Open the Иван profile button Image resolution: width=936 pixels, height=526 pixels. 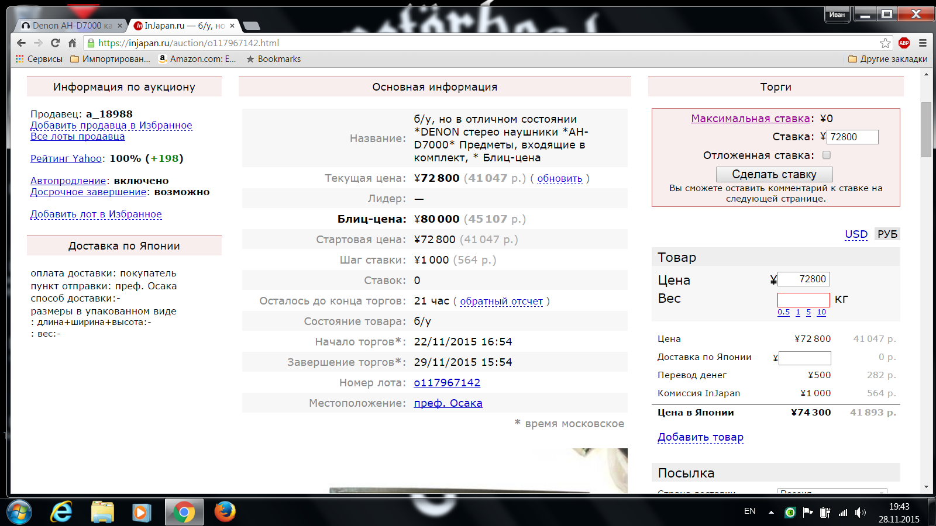pos(837,15)
